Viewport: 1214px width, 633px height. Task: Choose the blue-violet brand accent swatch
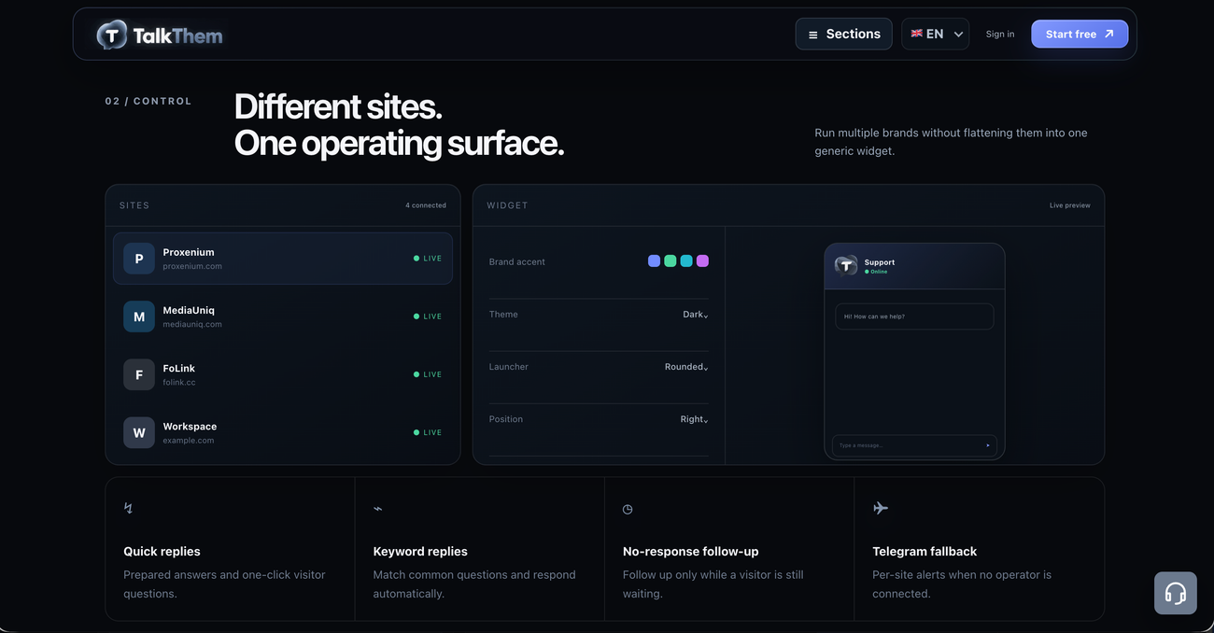(654, 261)
